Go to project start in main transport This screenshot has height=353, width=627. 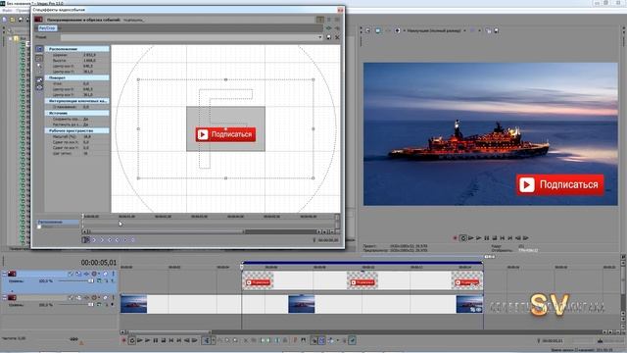point(171,340)
